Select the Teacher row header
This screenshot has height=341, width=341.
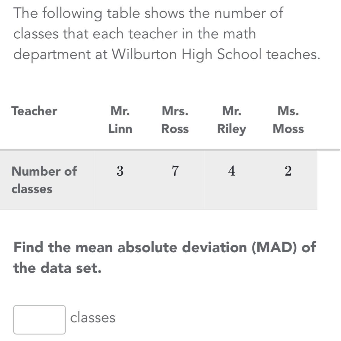tap(34, 111)
